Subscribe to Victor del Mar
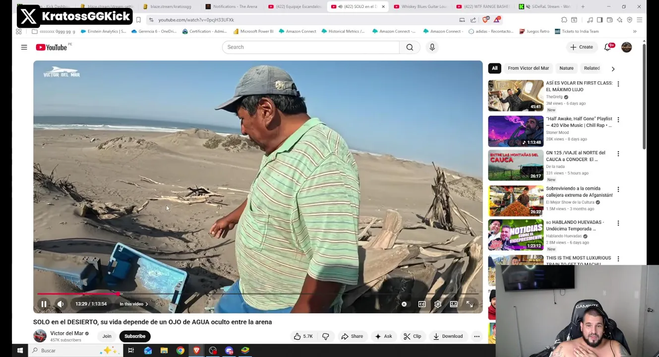 tap(135, 336)
